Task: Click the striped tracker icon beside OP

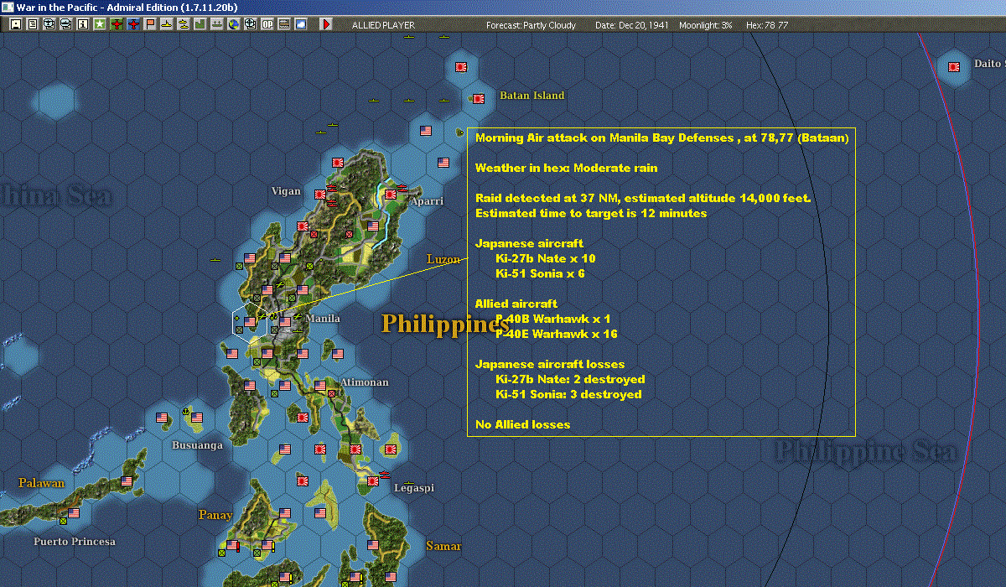Action: pos(283,24)
